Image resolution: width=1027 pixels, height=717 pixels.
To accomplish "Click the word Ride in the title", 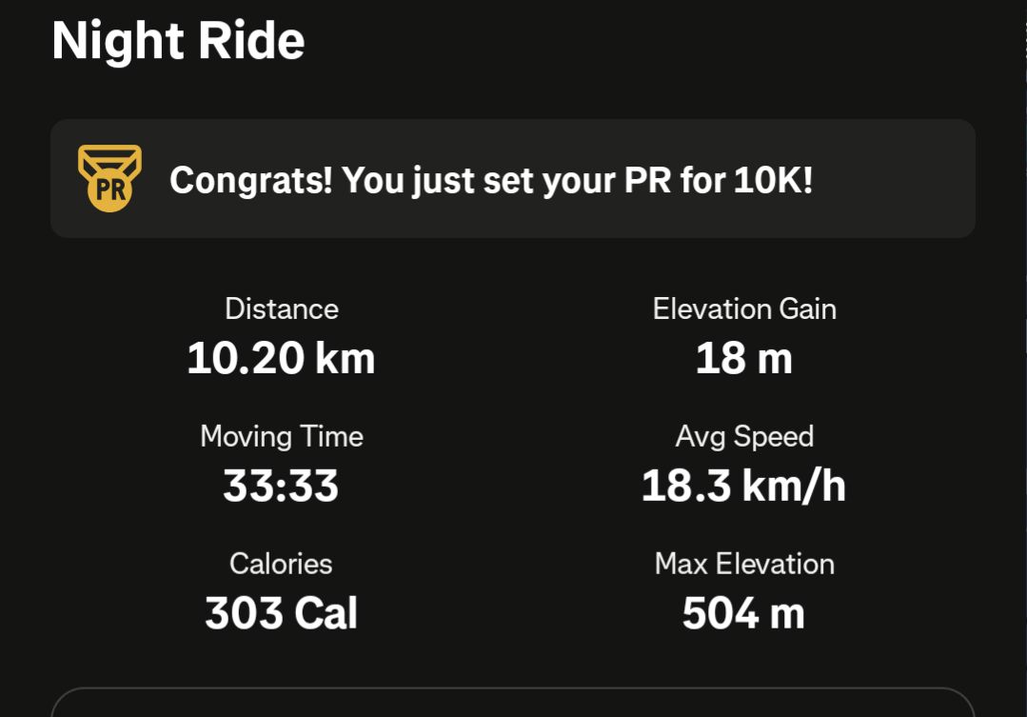I will [x=251, y=41].
